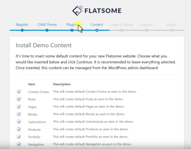
Task: Click the Contact Forms item label
Action: [x=38, y=92]
